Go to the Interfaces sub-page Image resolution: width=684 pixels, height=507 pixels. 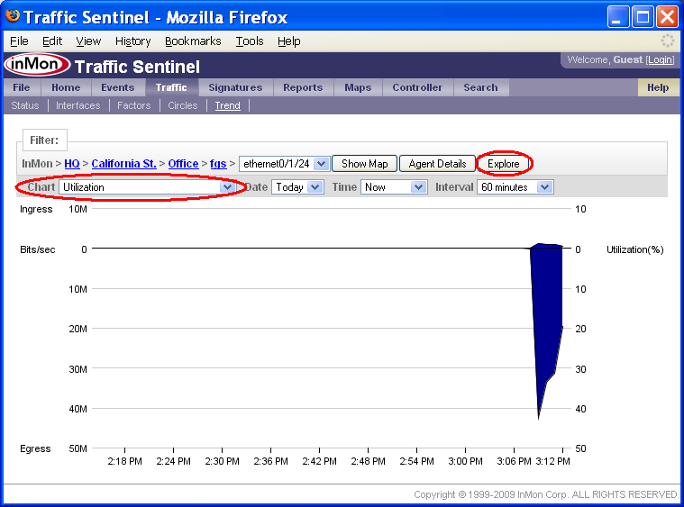78,105
